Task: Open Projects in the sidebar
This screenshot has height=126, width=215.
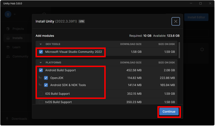Action: tap(18, 29)
